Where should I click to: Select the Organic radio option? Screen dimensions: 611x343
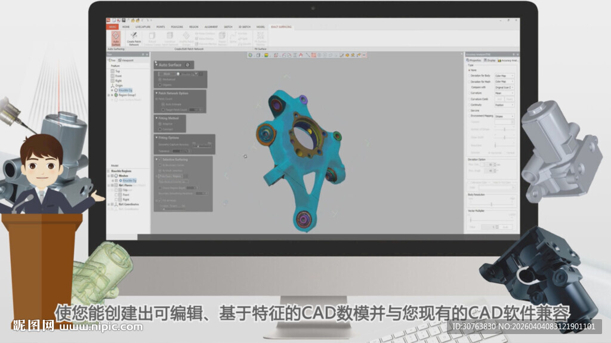pos(160,85)
